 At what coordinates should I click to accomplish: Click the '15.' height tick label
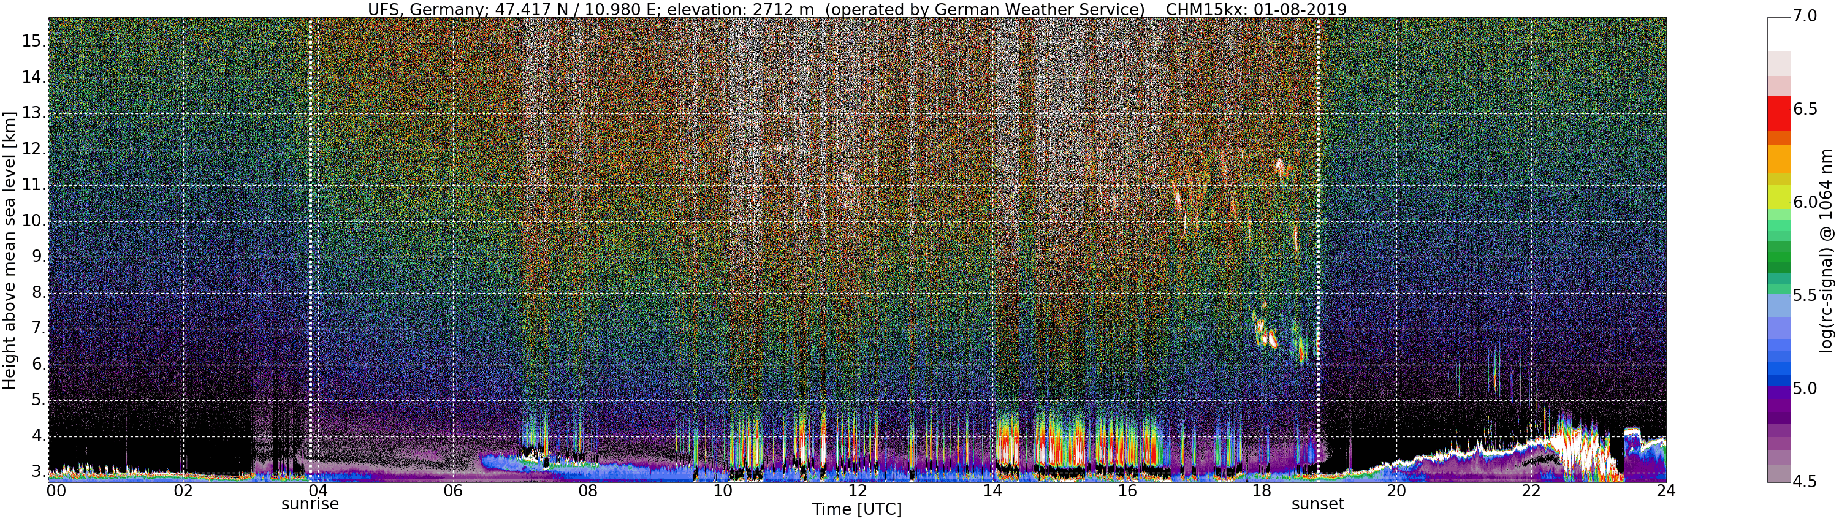(33, 42)
